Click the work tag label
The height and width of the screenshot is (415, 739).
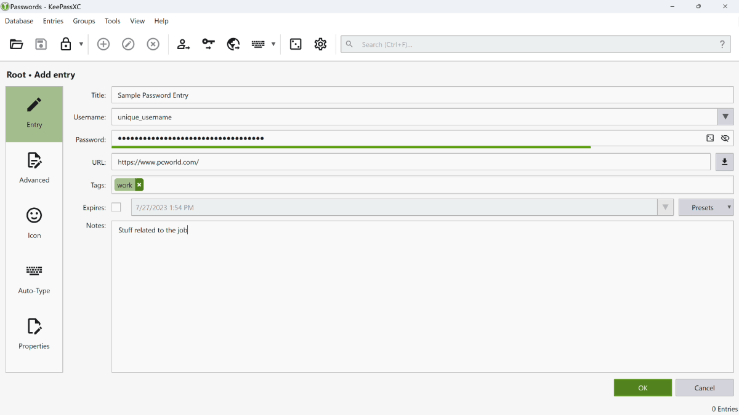click(125, 185)
